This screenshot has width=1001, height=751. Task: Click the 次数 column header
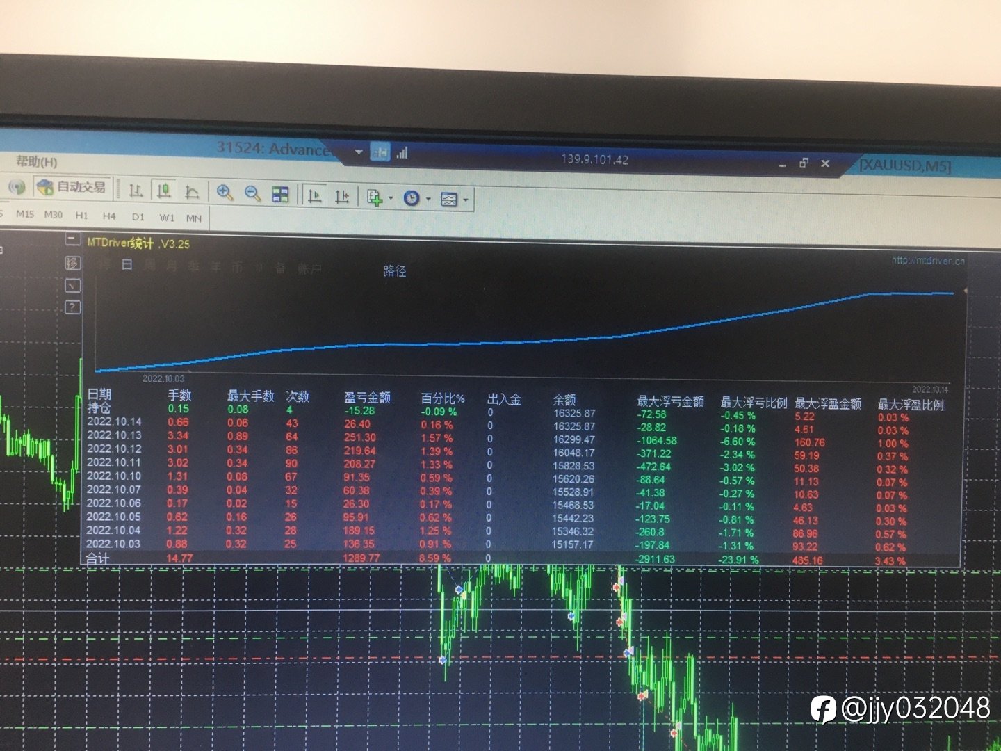(x=298, y=396)
